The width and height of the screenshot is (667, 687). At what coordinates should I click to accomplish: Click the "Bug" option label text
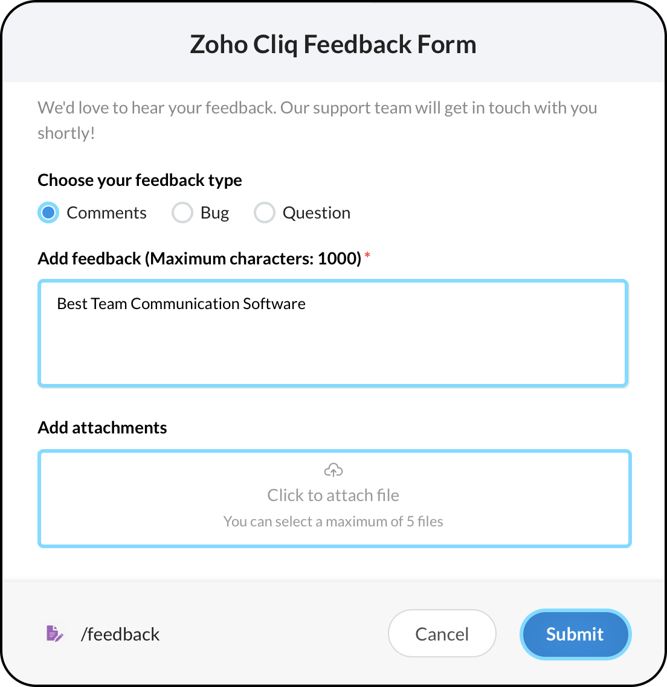pyautogui.click(x=214, y=212)
